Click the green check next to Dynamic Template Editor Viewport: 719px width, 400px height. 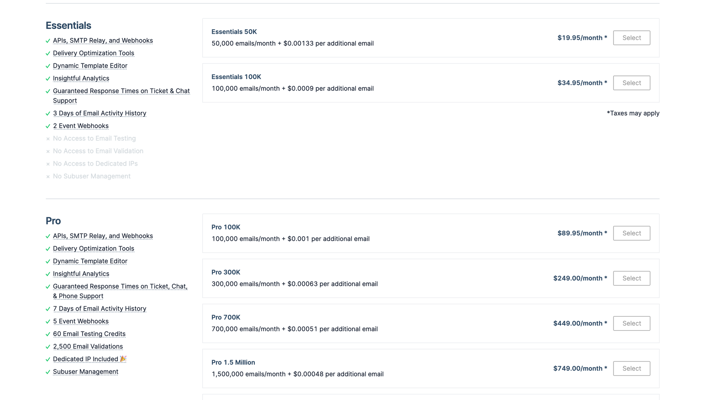click(48, 66)
